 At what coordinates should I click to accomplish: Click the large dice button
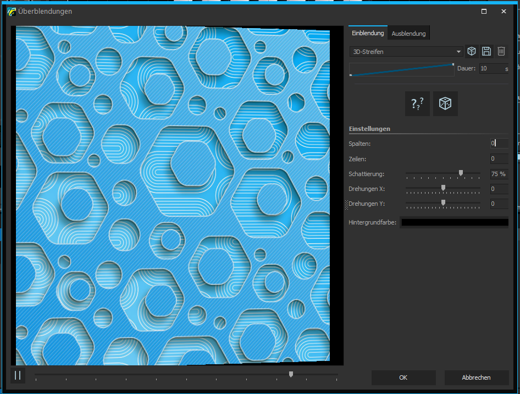(x=445, y=103)
